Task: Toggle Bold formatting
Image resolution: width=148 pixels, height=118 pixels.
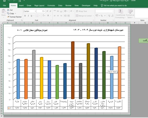Action: [x=25, y=16]
